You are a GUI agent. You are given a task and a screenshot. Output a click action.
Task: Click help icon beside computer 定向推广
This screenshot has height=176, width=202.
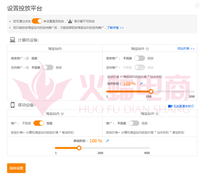tap(27, 68)
